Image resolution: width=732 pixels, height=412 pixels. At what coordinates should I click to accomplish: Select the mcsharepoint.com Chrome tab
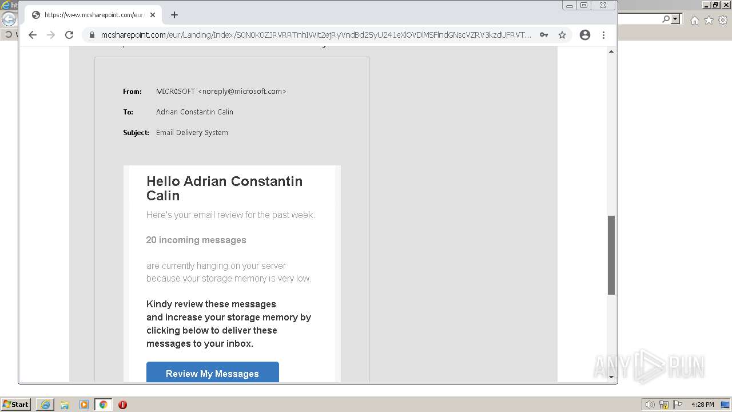(93, 15)
